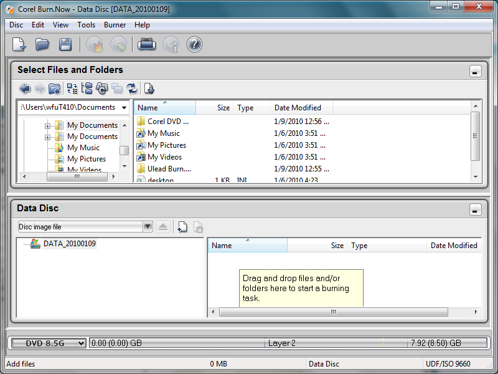Sort Data Disc list by Size column
This screenshot has height=374, width=498.
coord(317,245)
